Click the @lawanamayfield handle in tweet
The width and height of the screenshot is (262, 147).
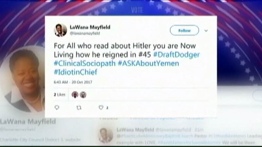85,33
